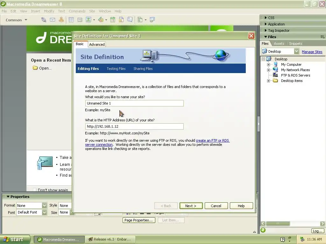This screenshot has width=326, height=244.
Task: Click the Cancel button in dialog
Action: coord(216,206)
